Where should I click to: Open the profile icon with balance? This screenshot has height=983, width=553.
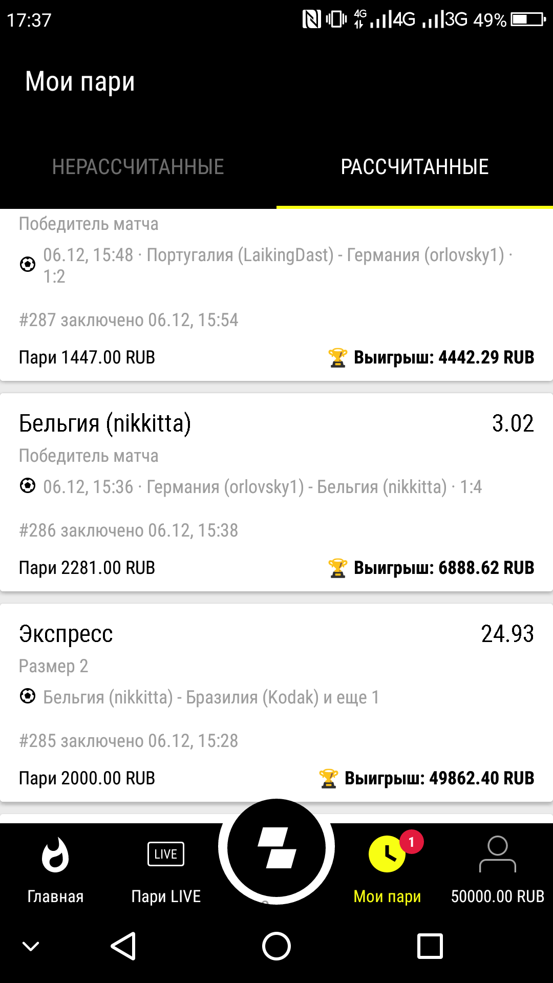point(497,854)
